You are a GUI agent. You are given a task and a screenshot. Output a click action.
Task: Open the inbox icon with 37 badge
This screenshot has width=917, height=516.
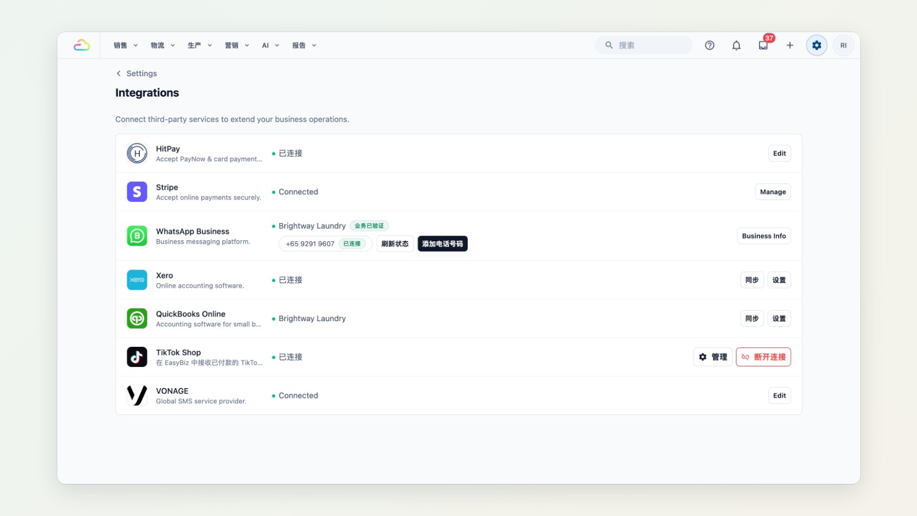click(763, 45)
